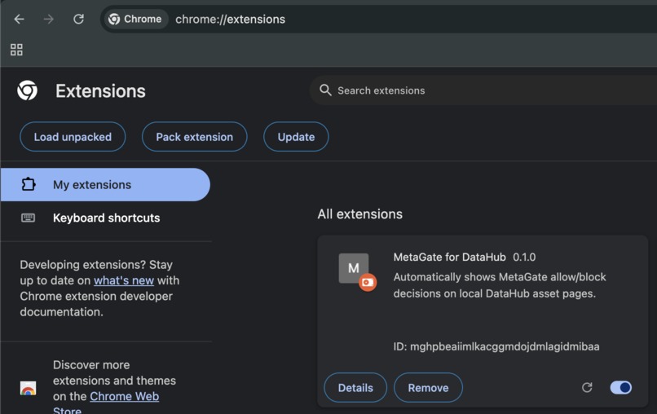Image resolution: width=657 pixels, height=414 pixels.
Task: Click the Chrome Web Store rainbow icon
Action: [28, 389]
